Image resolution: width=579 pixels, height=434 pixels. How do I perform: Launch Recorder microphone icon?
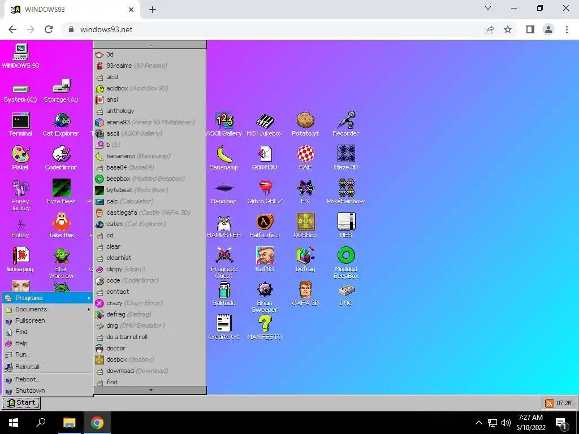346,124
